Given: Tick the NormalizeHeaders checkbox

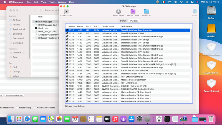Looking at the screenshot, I should 34,107.
